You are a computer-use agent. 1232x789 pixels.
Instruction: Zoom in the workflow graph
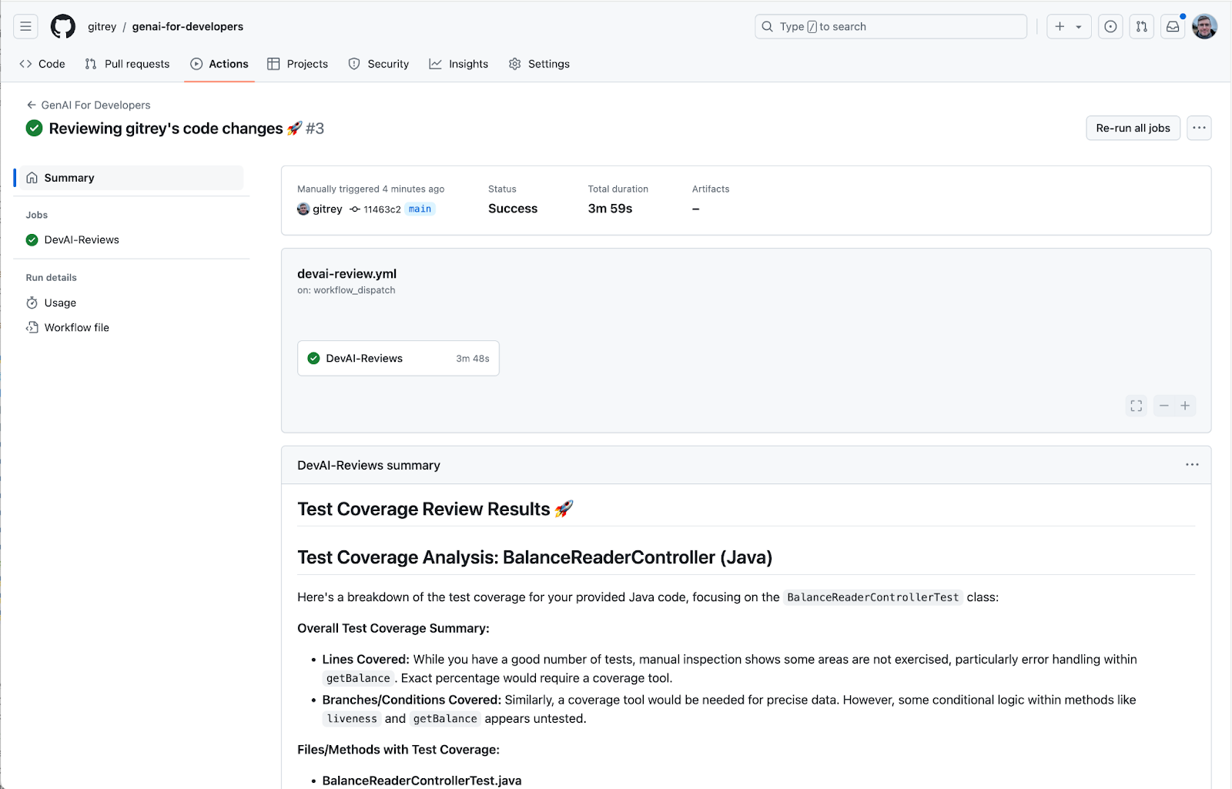click(1185, 406)
